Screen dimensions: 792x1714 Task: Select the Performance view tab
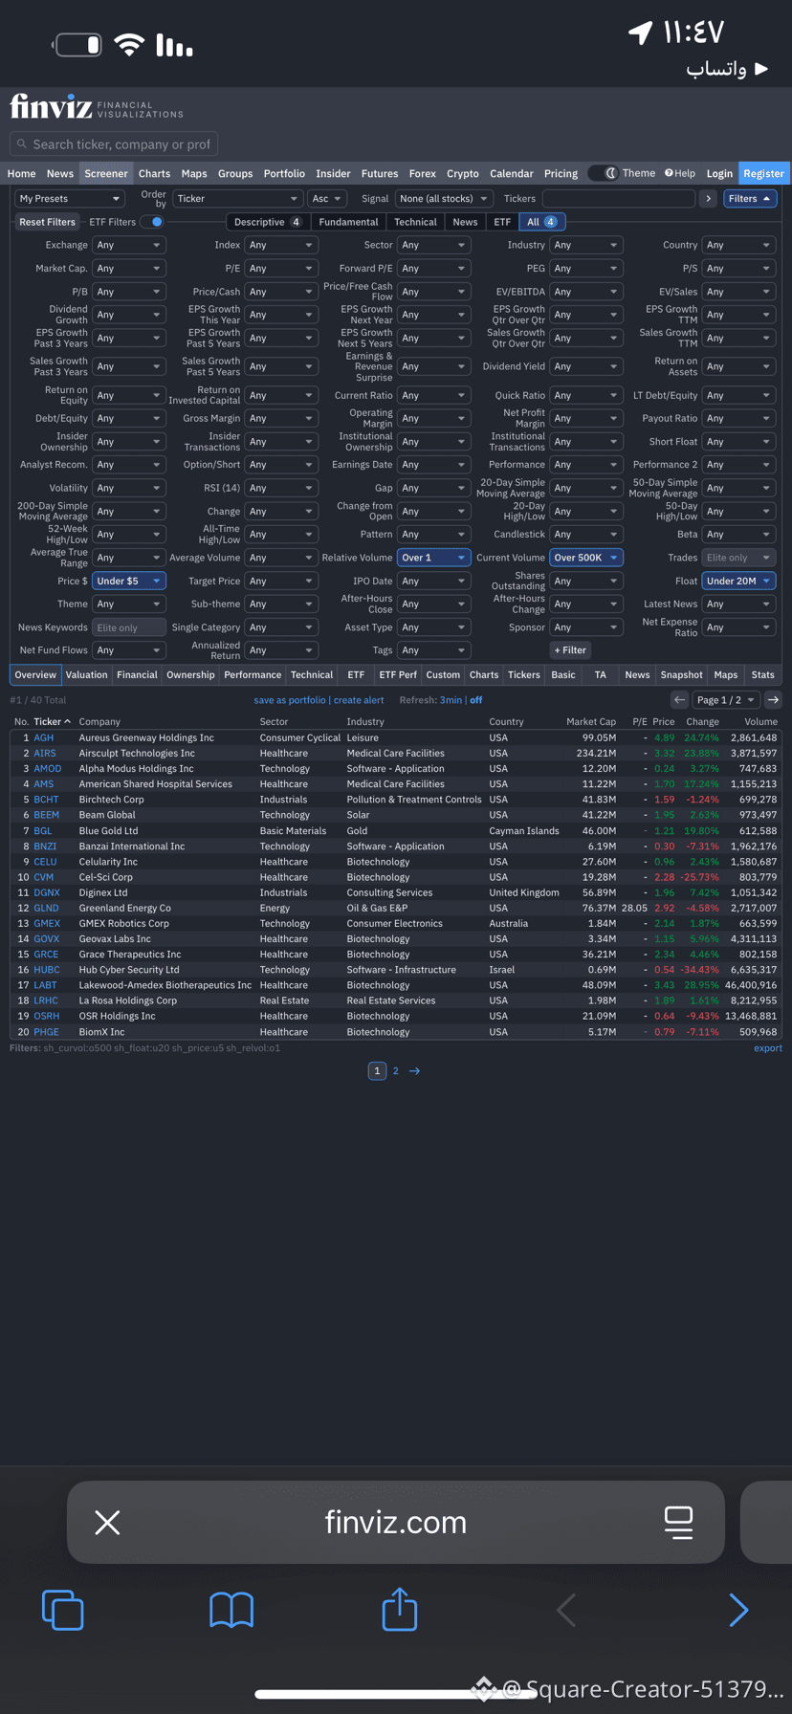coord(253,675)
